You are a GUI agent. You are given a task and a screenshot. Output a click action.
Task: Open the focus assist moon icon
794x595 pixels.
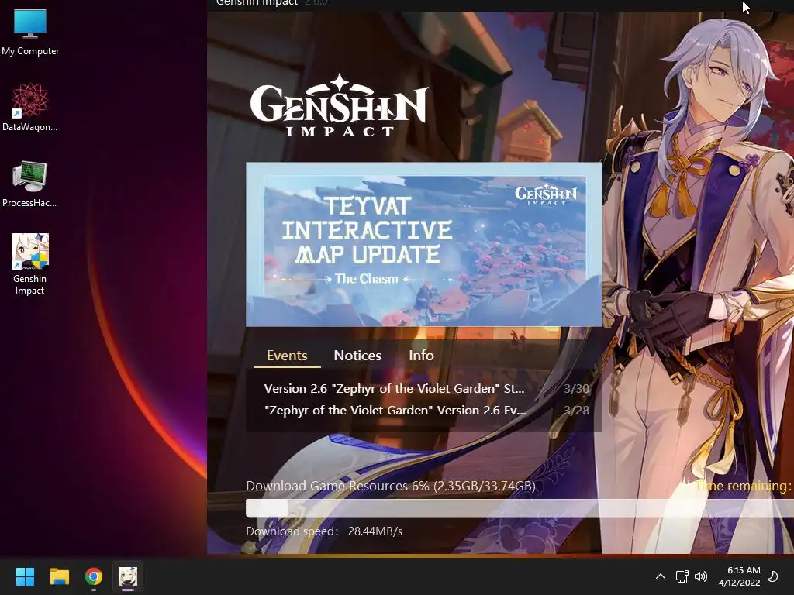tap(773, 576)
